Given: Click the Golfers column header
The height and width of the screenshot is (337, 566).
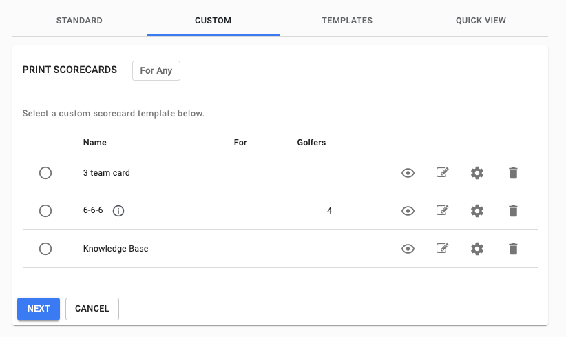Looking at the screenshot, I should click(311, 143).
